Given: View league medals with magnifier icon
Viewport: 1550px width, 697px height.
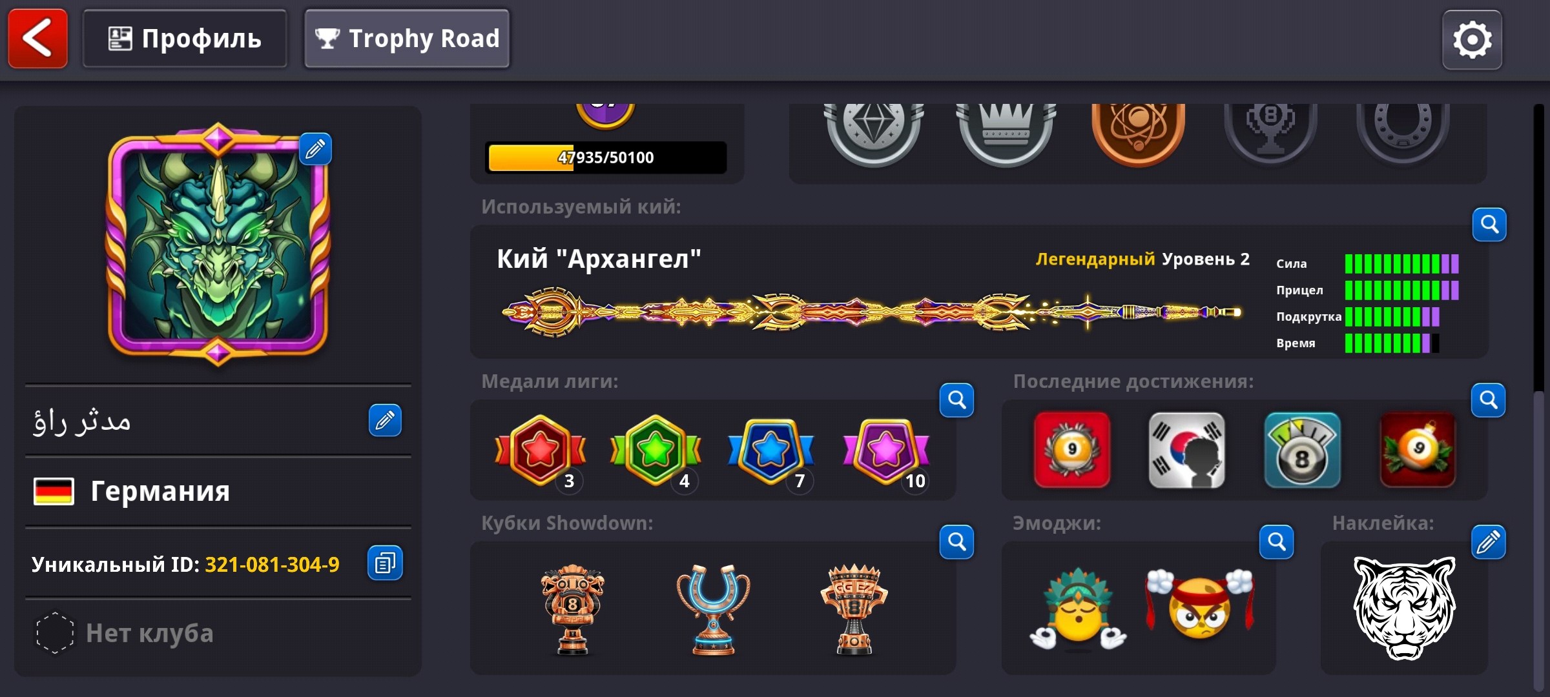Looking at the screenshot, I should point(956,401).
